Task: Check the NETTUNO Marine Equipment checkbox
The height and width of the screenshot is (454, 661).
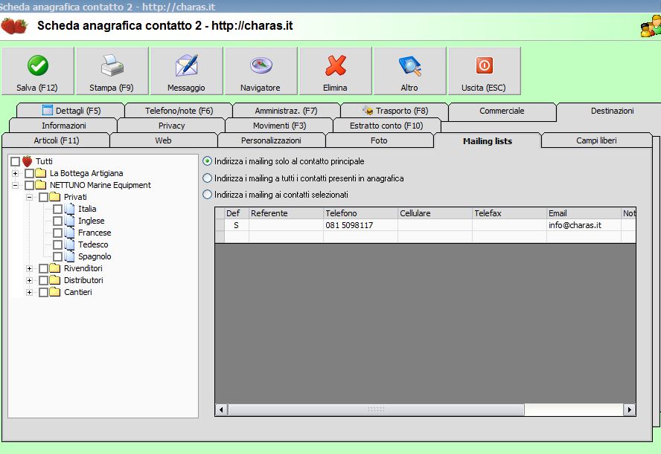Action: click(x=29, y=185)
